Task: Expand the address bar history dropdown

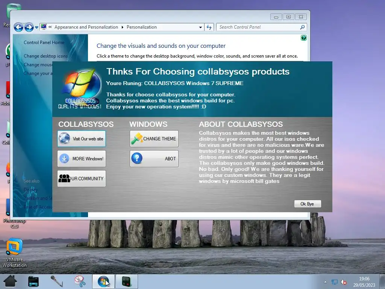Action: [200, 27]
